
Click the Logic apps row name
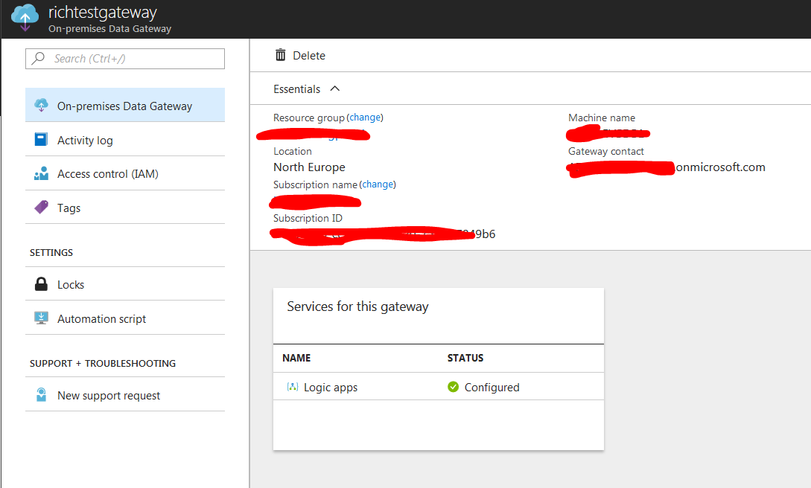coord(331,388)
